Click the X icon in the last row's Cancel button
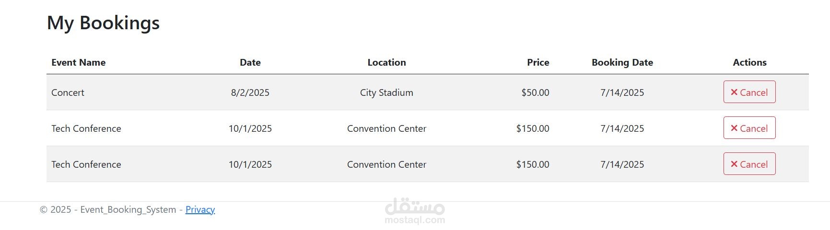This screenshot has width=830, height=230. coord(734,164)
